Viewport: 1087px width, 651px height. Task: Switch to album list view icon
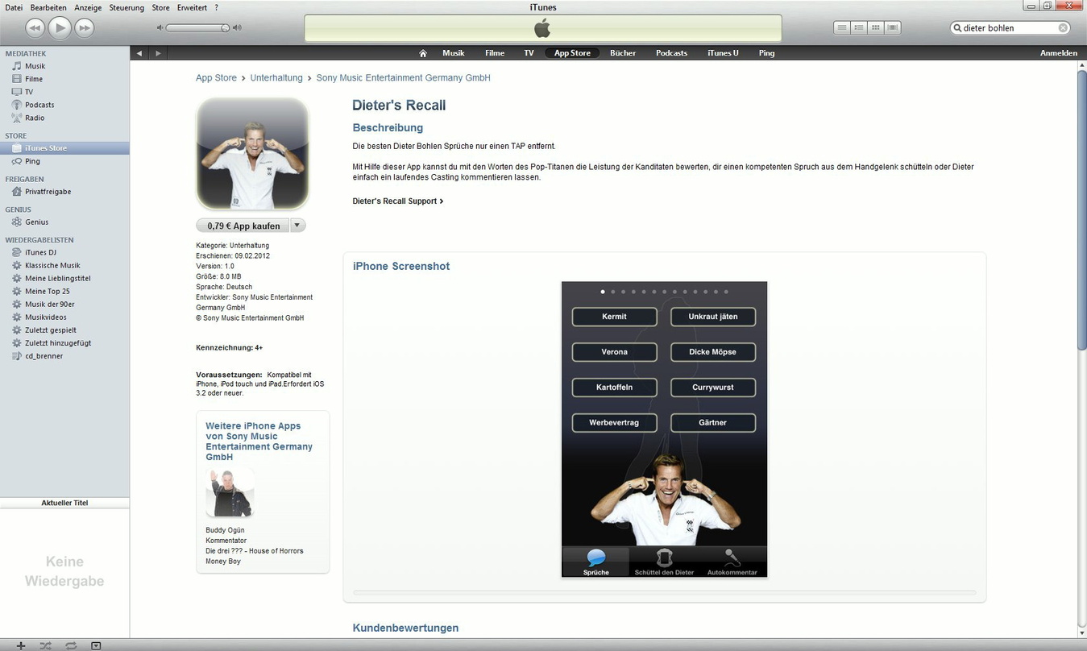pos(859,27)
